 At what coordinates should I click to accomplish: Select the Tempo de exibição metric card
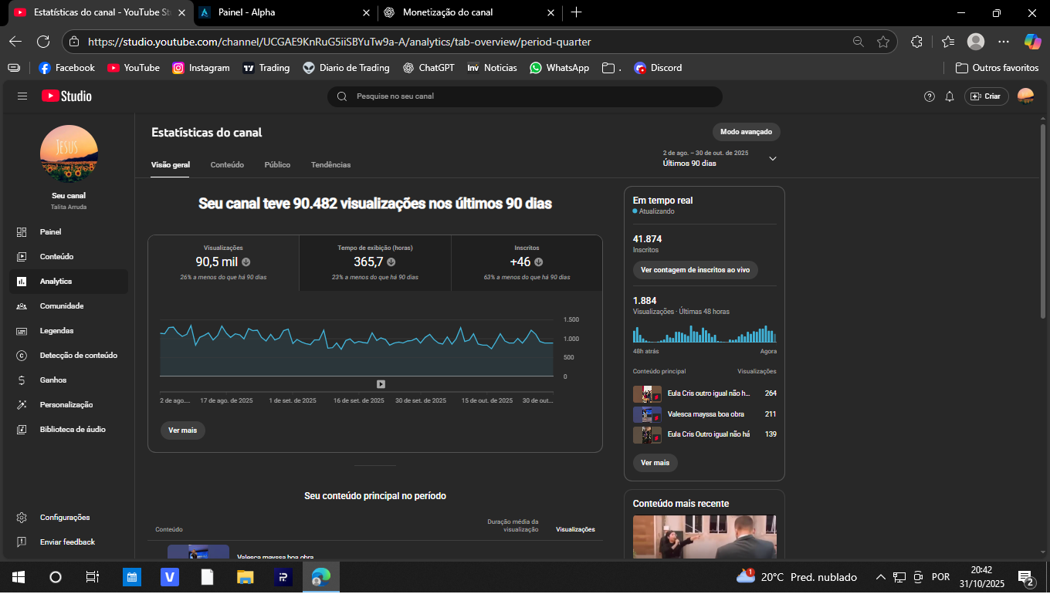point(374,263)
